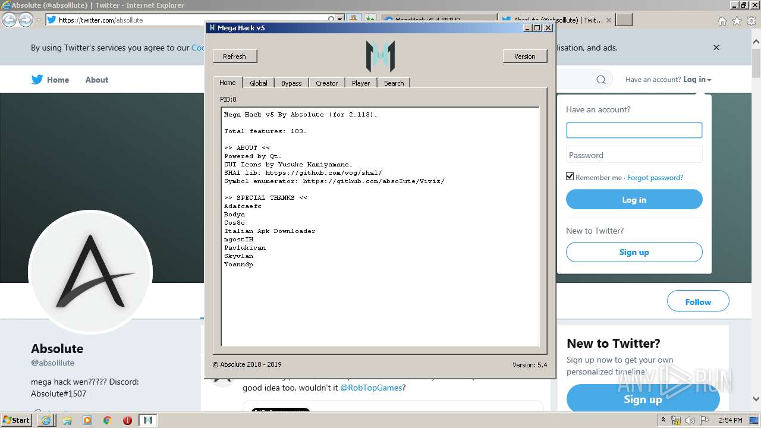This screenshot has height=428, width=761.
Task: Expand the Log in dropdown in Twitter header
Action: (697, 80)
